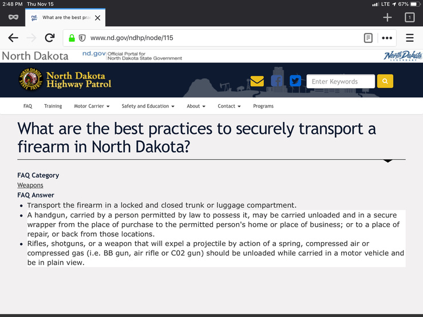The width and height of the screenshot is (423, 317).
Task: Open the Training menu item
Action: click(x=53, y=106)
